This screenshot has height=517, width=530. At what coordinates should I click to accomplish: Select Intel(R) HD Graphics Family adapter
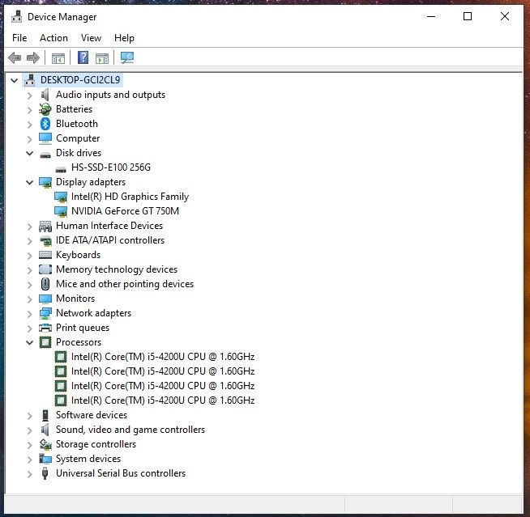pyautogui.click(x=130, y=197)
